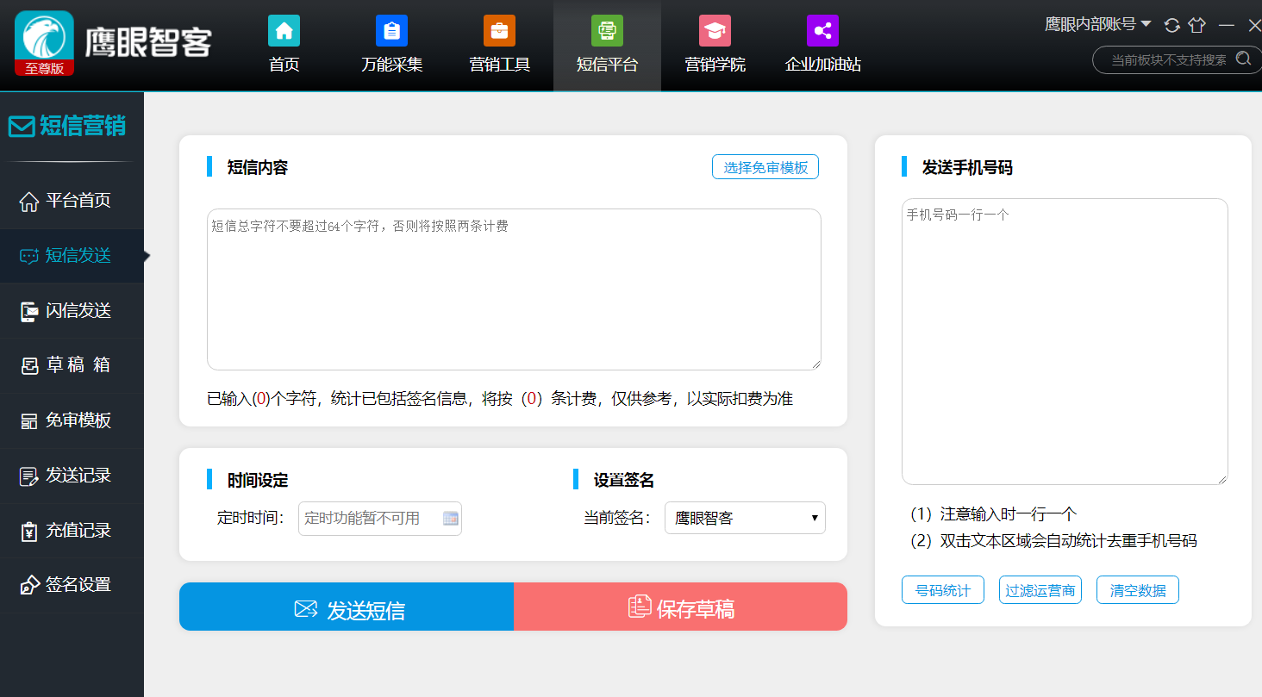The width and height of the screenshot is (1262, 697).
Task: Switch to the 万能采集 top tab
Action: pyautogui.click(x=391, y=45)
